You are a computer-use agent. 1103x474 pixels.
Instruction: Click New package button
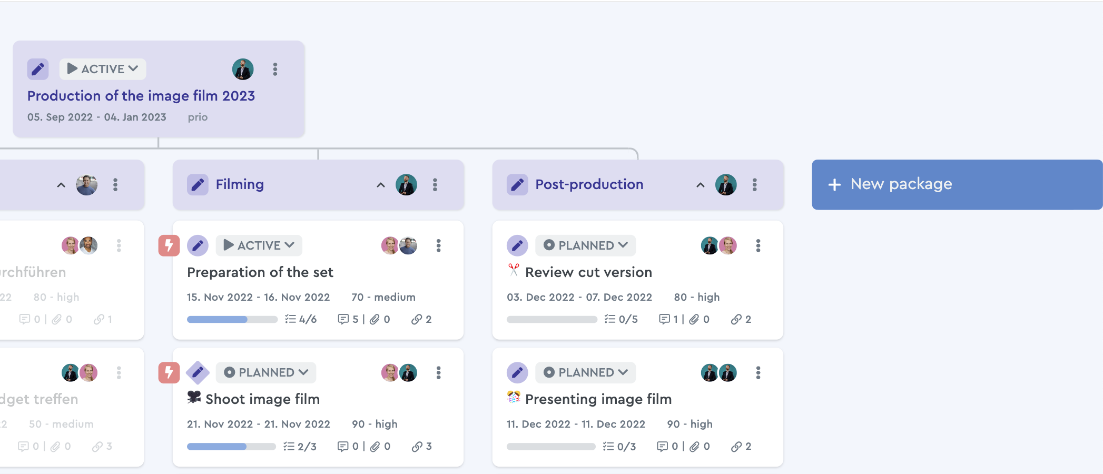957,184
